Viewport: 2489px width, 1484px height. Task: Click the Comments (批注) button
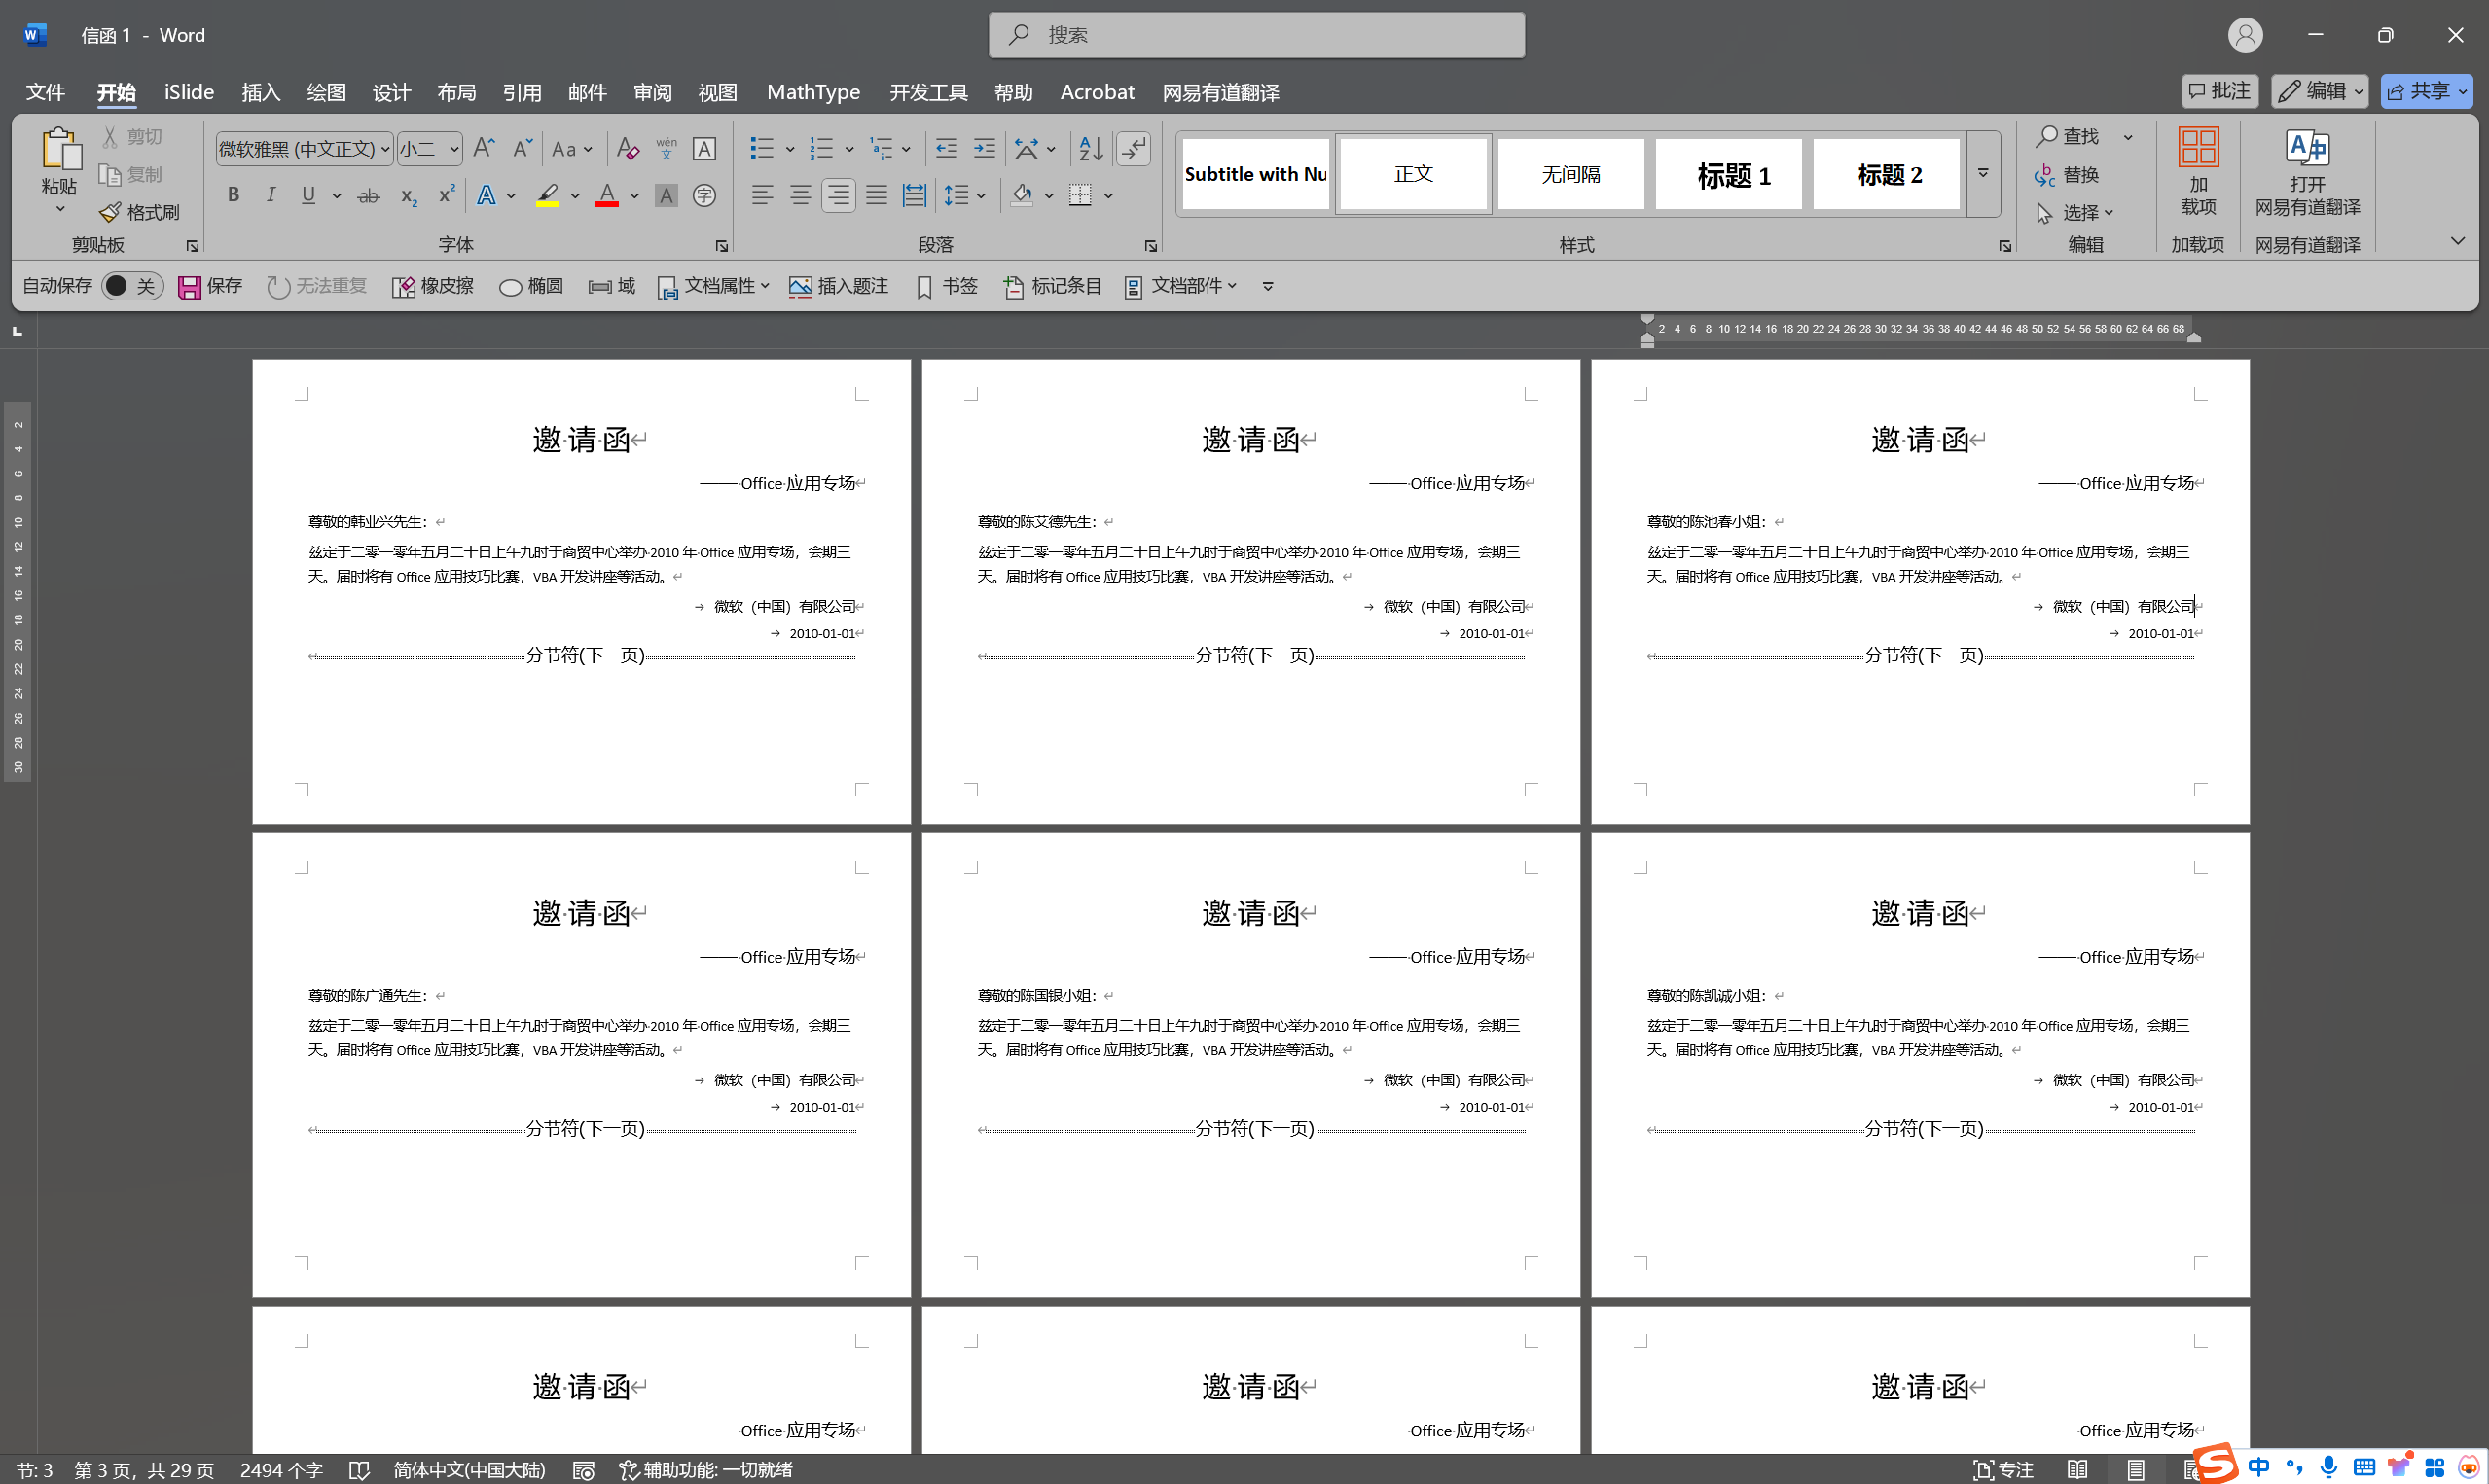tap(2218, 91)
